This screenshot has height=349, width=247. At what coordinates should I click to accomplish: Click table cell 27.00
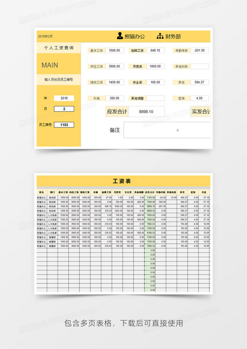tap(106, 198)
